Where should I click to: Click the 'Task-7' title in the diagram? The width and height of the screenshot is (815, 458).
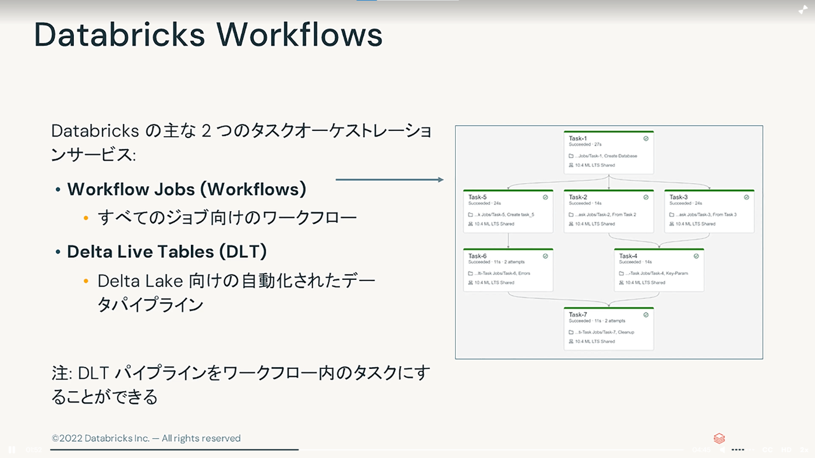coord(578,315)
